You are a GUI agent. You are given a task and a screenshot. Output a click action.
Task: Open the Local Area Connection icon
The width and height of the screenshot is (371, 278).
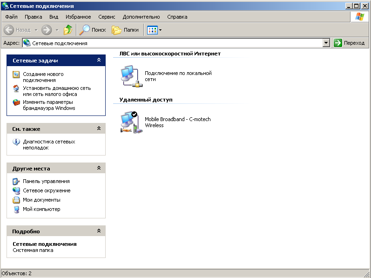pos(131,76)
